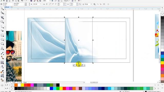Expand the Undo history dropdown arrow
This screenshot has width=164, height=92.
coord(24,1)
